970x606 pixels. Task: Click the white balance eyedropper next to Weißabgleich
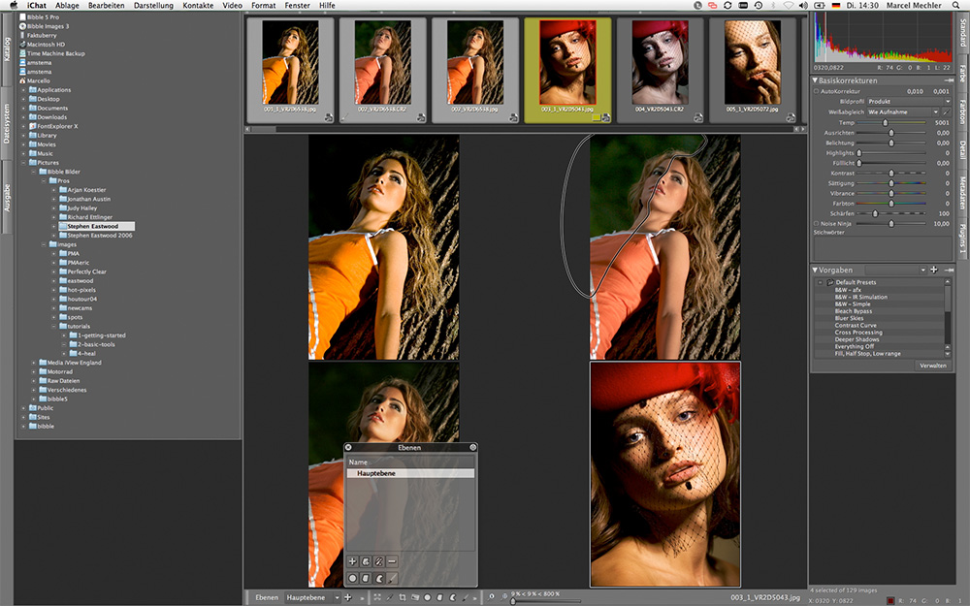946,112
